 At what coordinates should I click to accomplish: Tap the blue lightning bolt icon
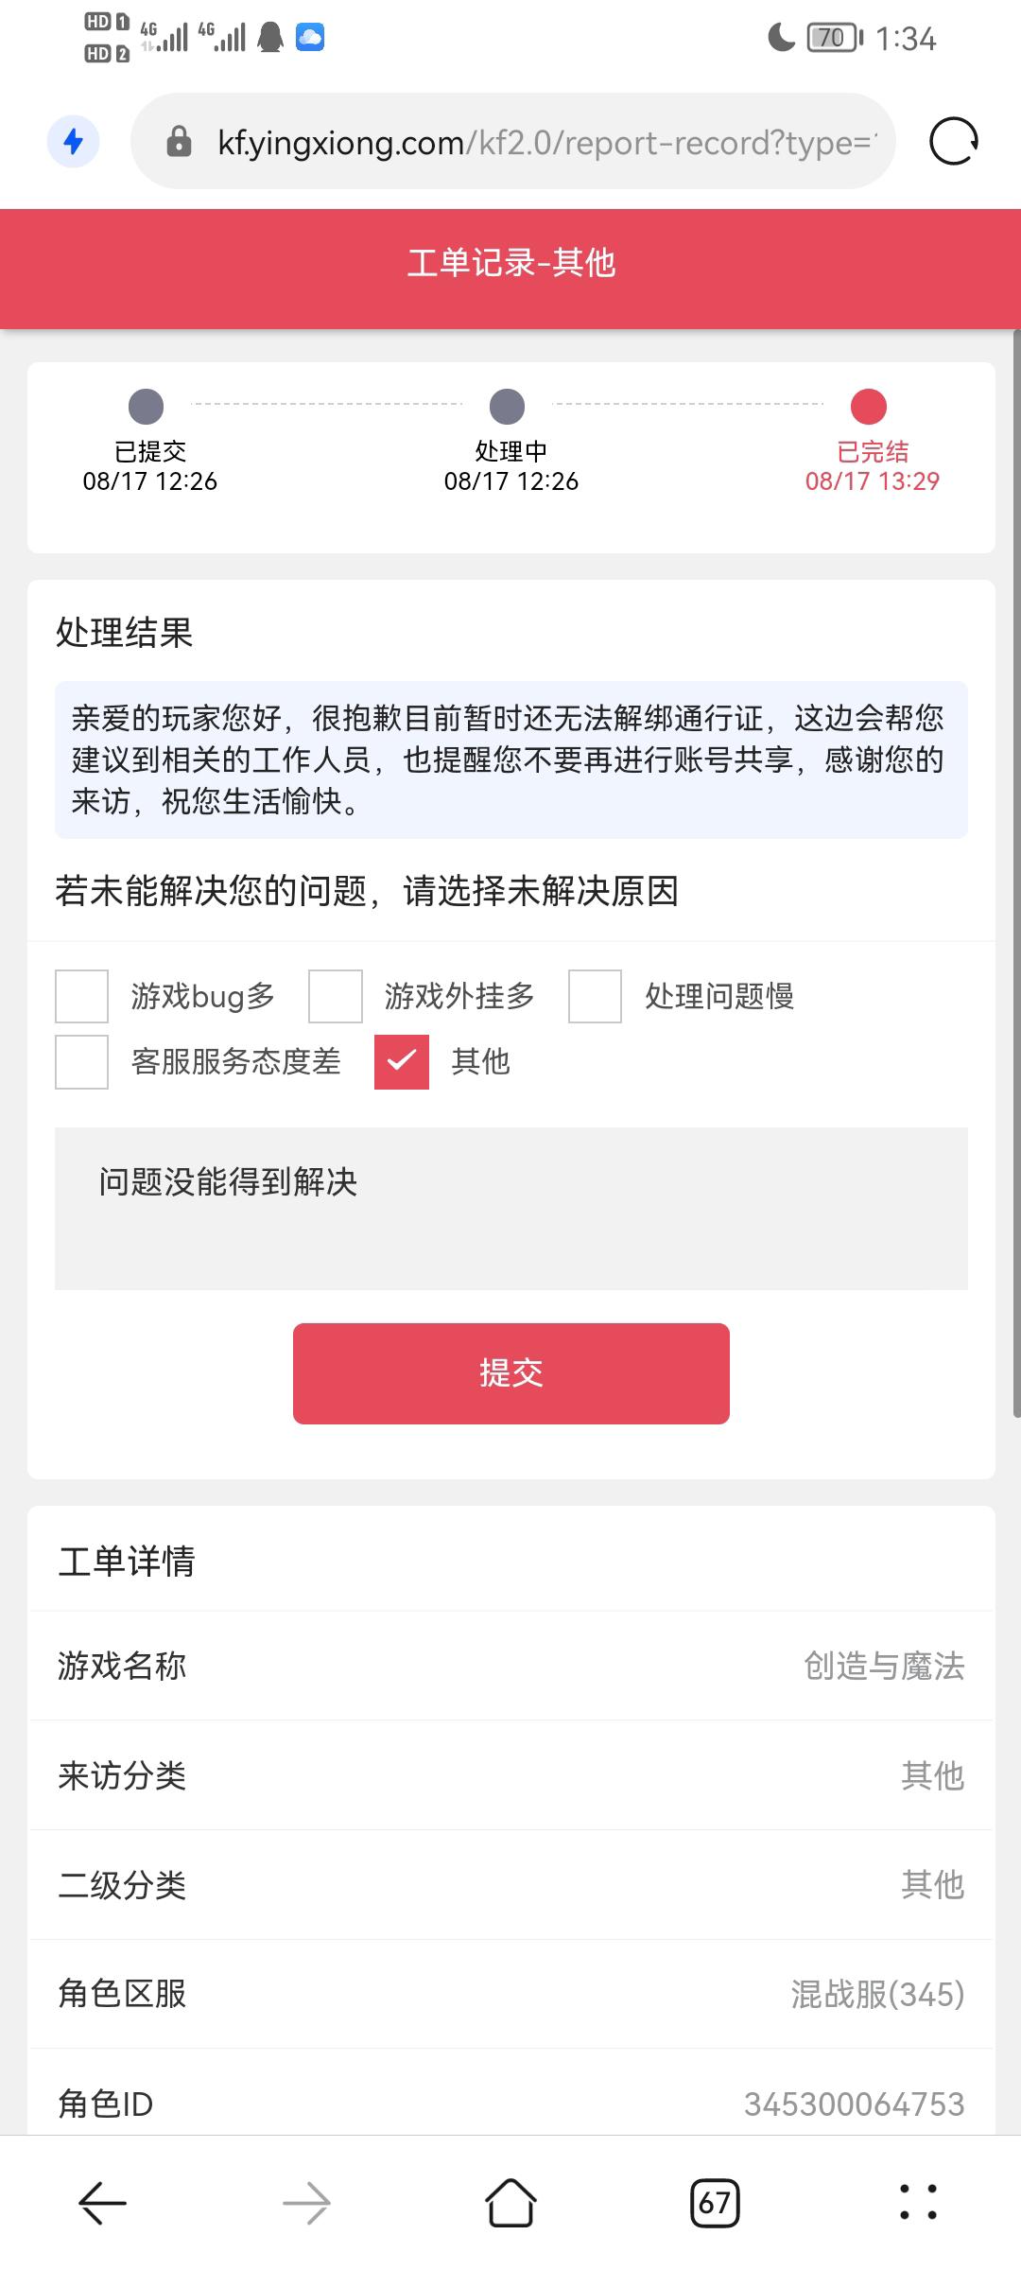pos(73,142)
